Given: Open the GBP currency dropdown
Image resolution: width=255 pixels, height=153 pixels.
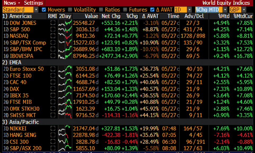Looking at the screenshot, I should [x=244, y=10].
